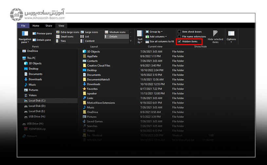Screen dimensions: 267x165
Task: Enable Item check boxes
Action: tap(179, 32)
